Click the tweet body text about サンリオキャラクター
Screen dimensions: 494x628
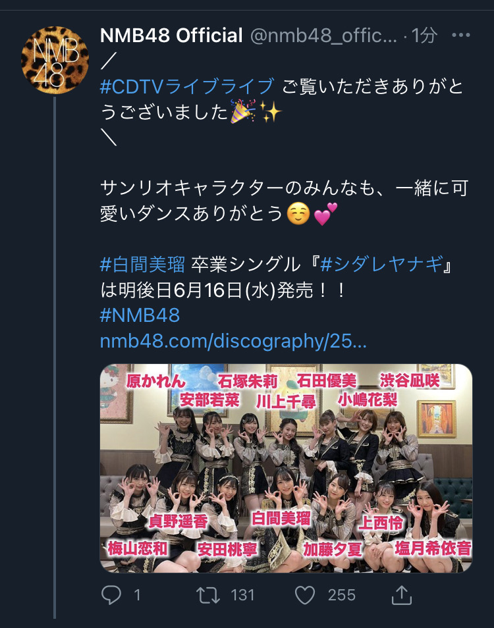[284, 201]
